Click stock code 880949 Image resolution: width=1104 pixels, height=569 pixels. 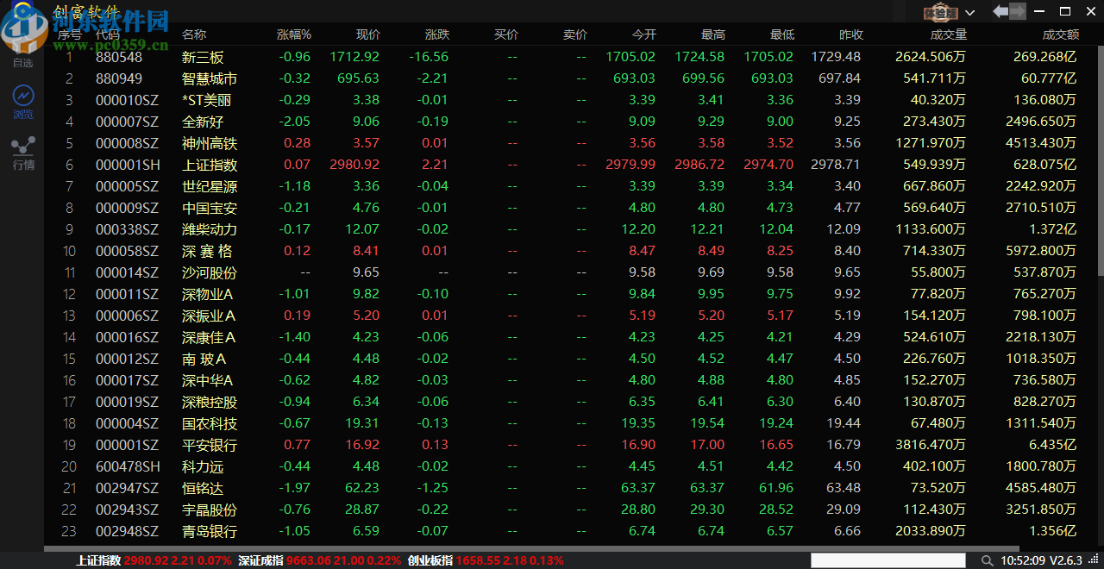119,78
